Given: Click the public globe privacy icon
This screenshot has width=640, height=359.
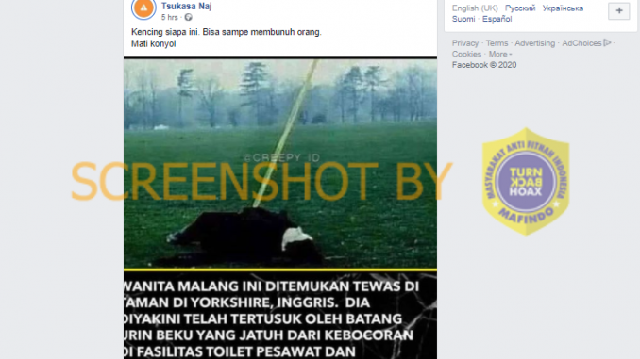Looking at the screenshot, I should [x=188, y=18].
